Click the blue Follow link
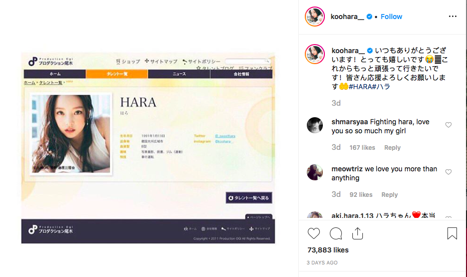Screen dimensions: 467x277 [391, 17]
